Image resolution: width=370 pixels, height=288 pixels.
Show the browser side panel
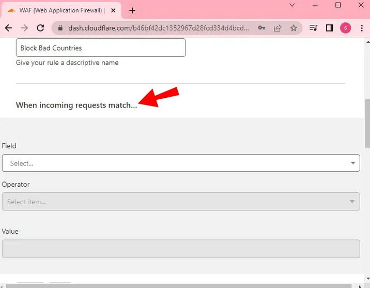click(329, 28)
